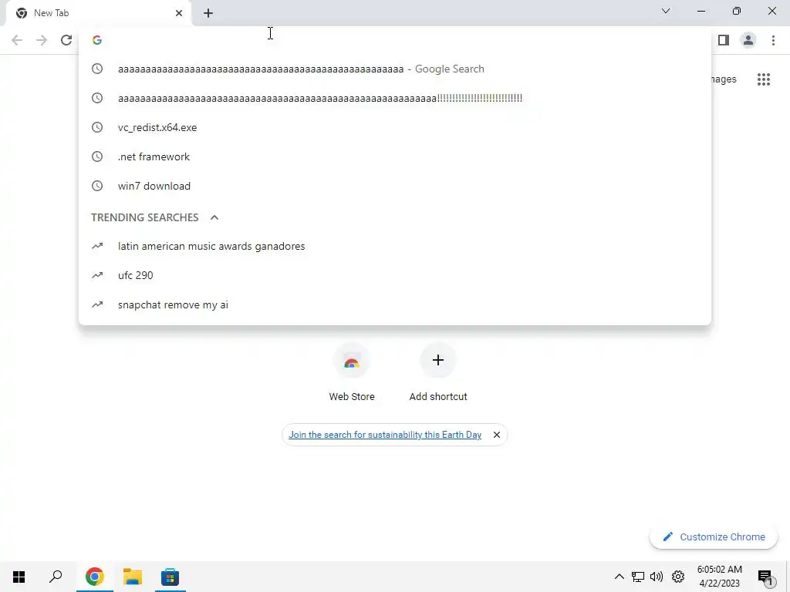
Task: Go back using the back arrow
Action: pos(17,40)
